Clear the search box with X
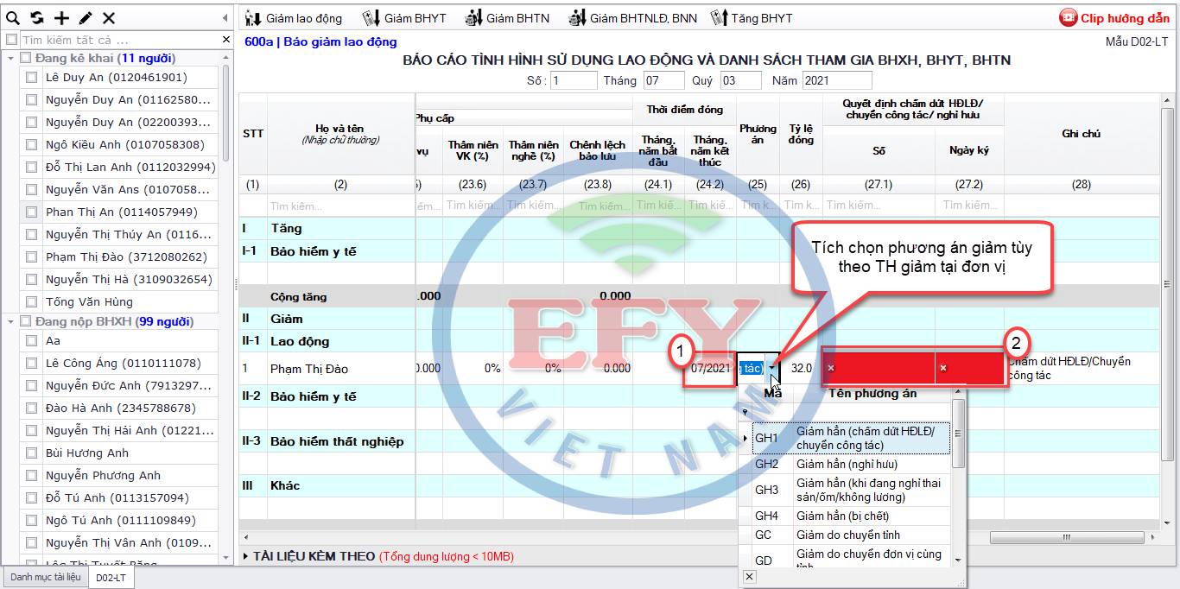This screenshot has width=1180, height=589. [x=226, y=40]
